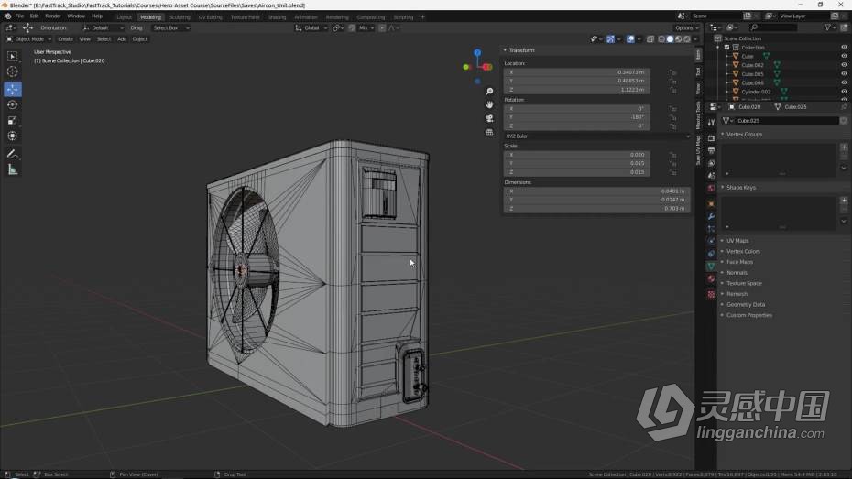
Task: Hide Cube.005 via eye icon
Action: (844, 74)
